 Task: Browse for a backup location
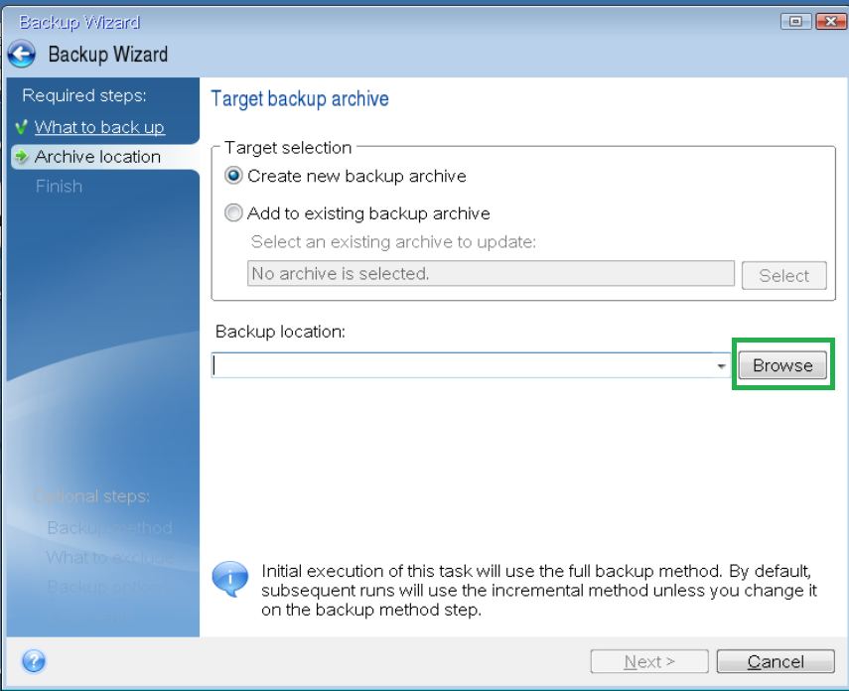781,364
